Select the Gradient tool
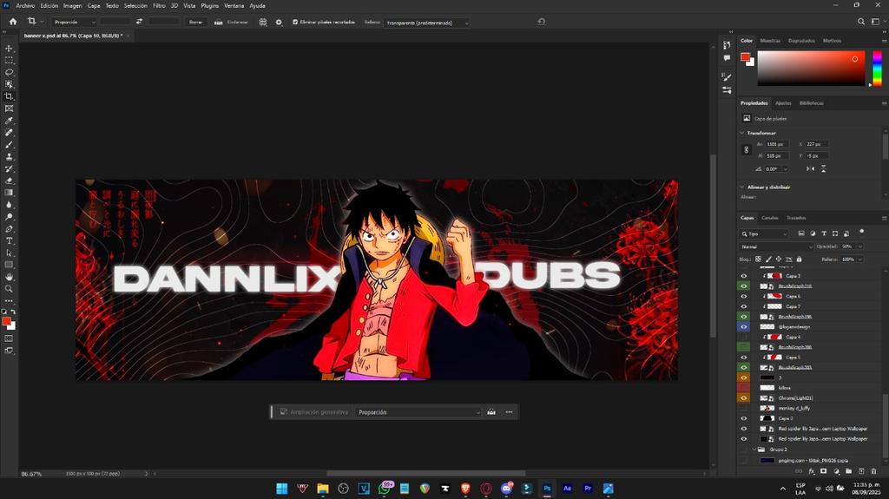 point(9,193)
